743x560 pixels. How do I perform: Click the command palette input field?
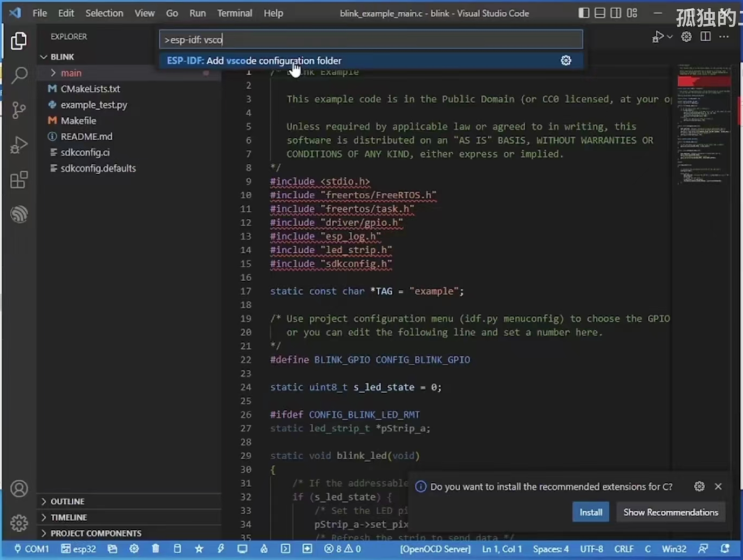(x=371, y=39)
